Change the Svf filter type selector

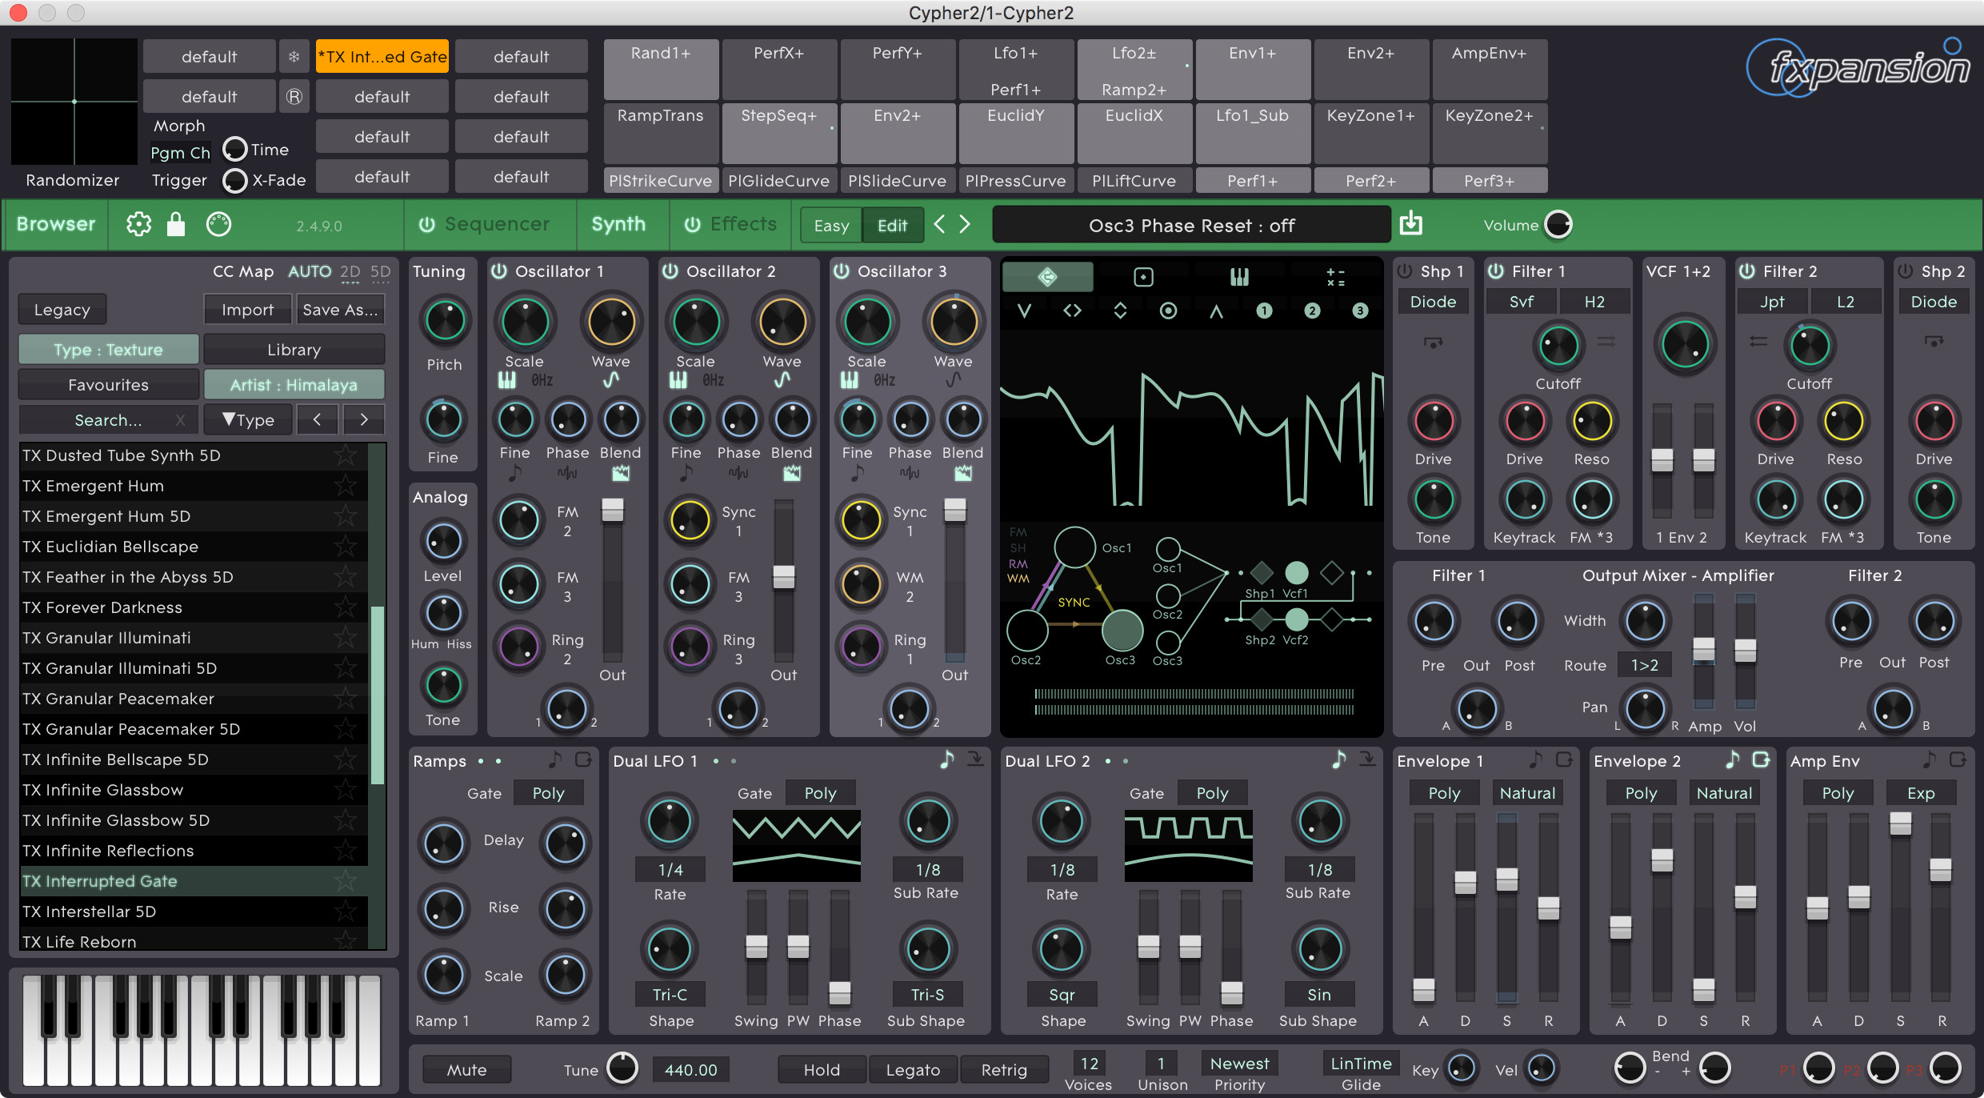pos(1521,302)
